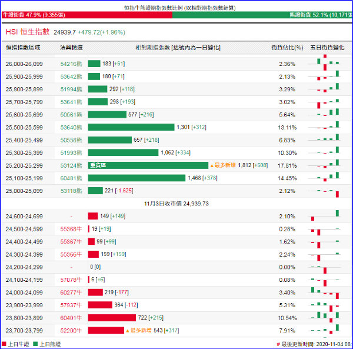
Task: Click the 14.45% street share value
Action: 287,178
